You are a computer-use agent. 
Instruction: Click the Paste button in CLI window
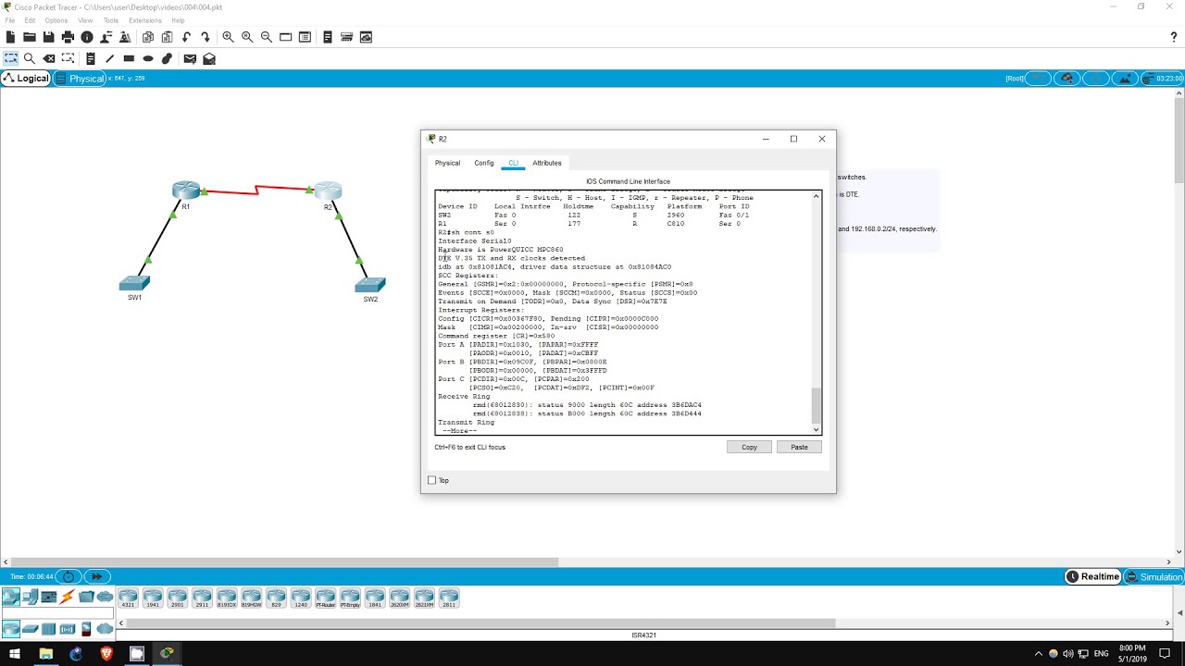click(799, 447)
